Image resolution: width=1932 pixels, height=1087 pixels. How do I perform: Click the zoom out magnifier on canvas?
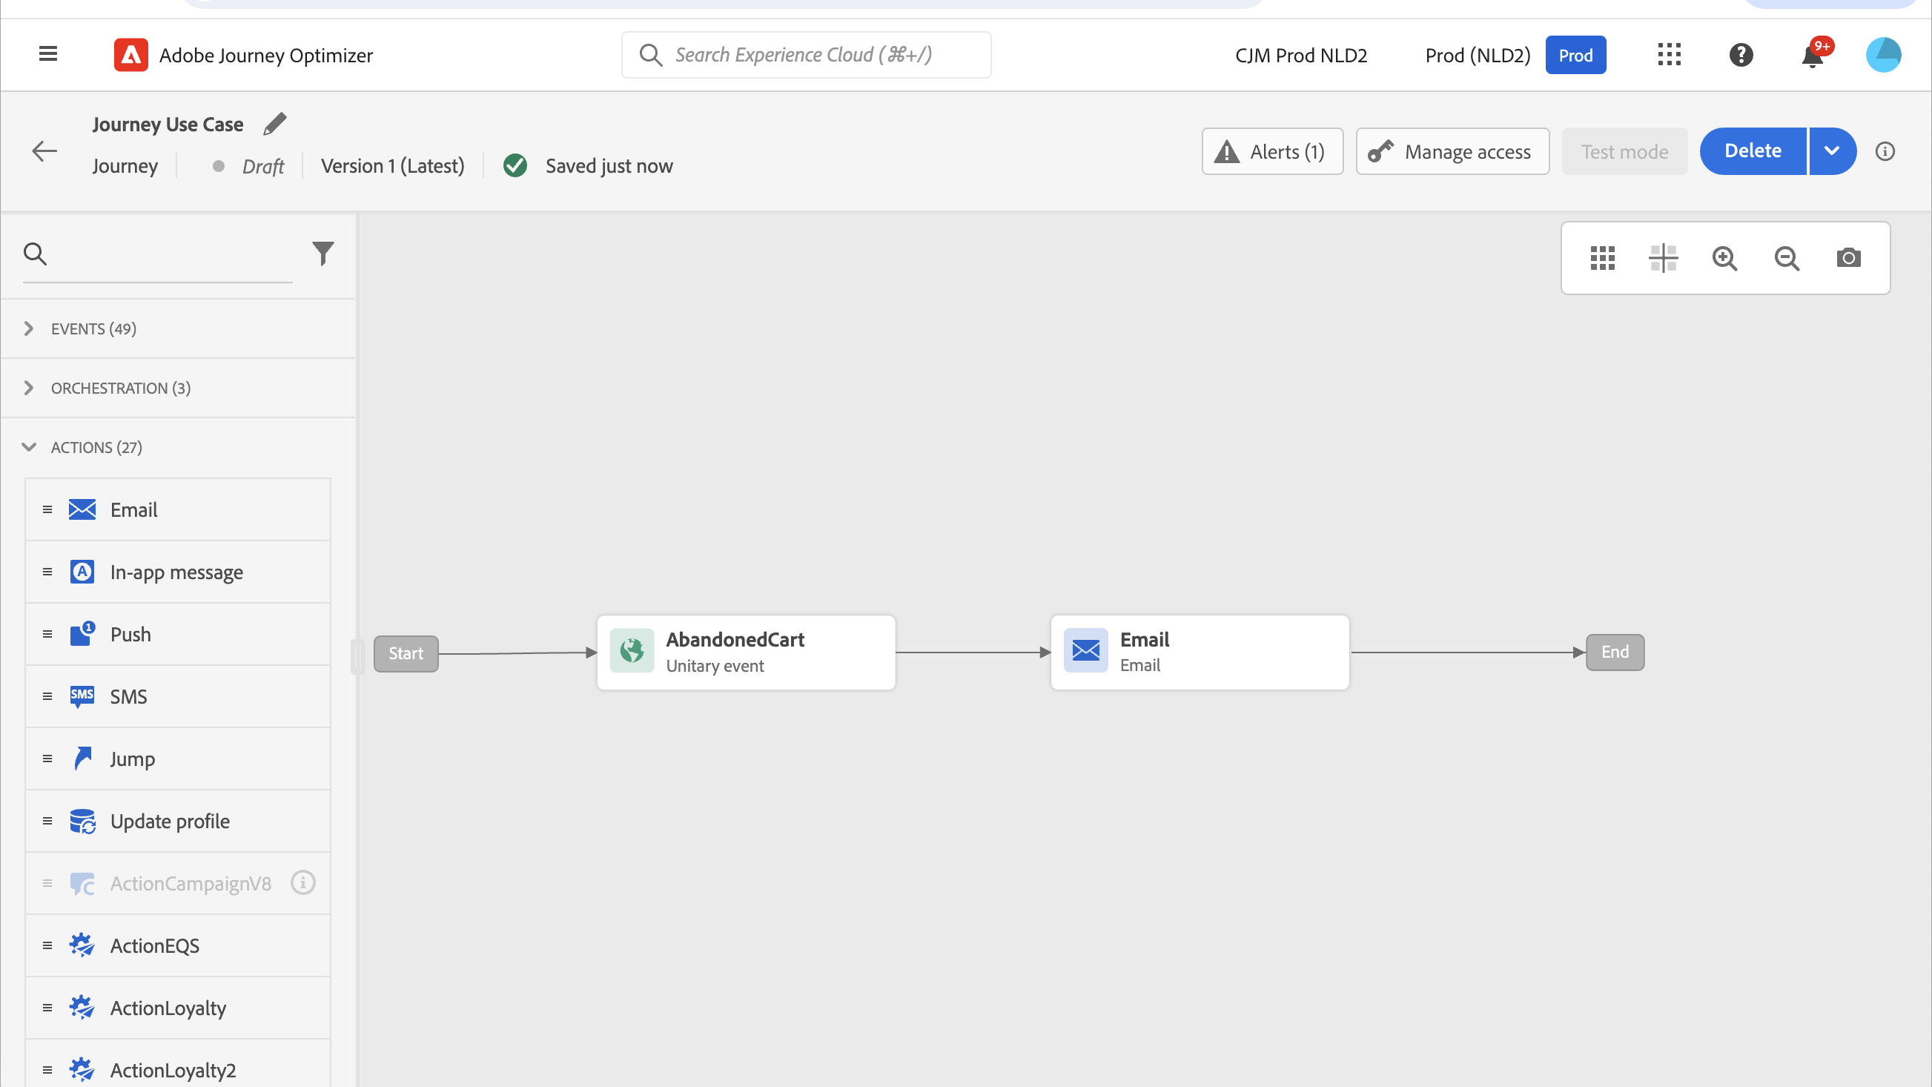click(1787, 258)
